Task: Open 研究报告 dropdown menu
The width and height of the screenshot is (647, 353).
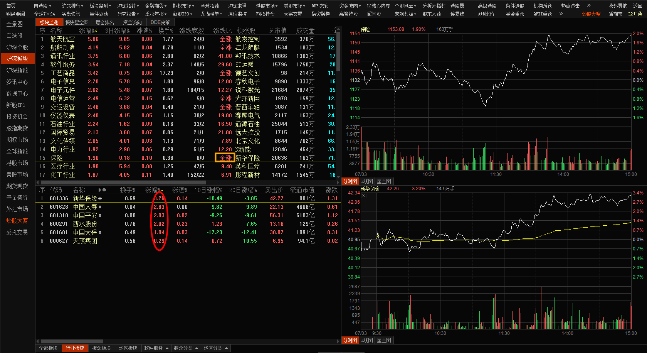Action: (x=128, y=14)
